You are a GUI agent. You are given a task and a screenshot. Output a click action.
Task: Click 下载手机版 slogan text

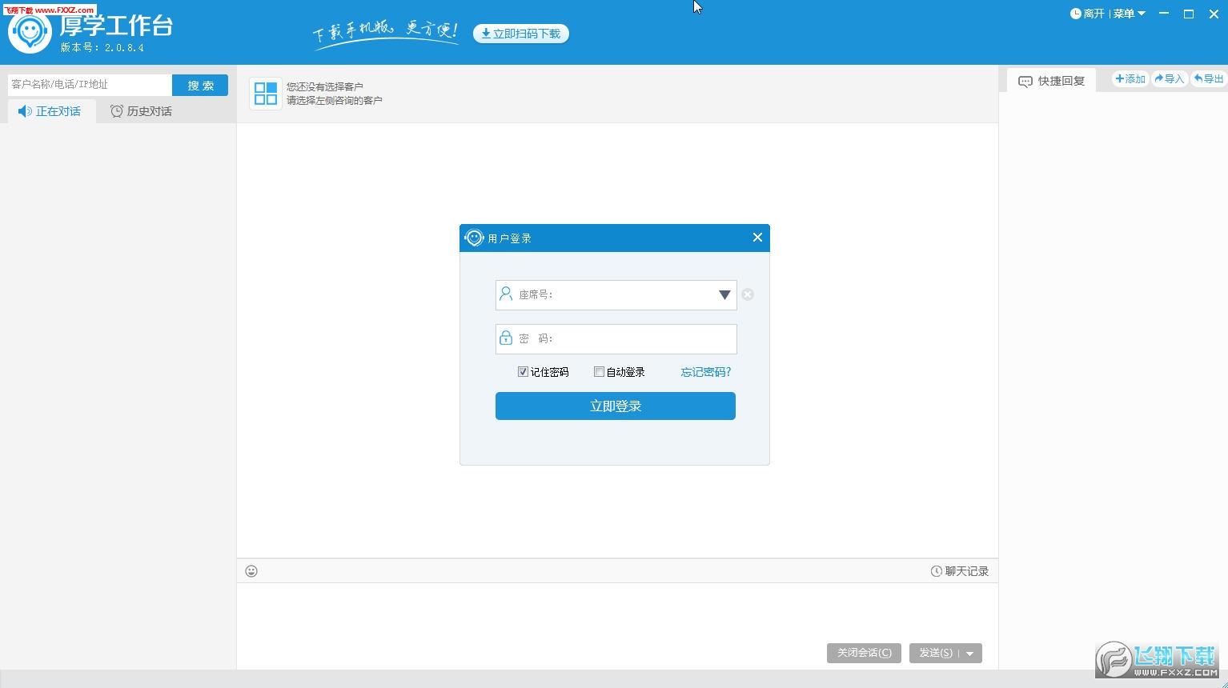pos(385,34)
